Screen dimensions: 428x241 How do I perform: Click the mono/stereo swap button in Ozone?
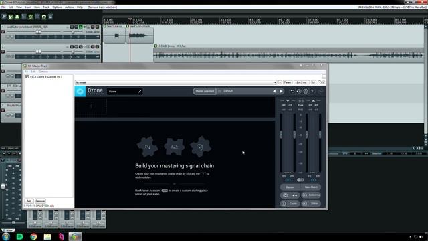[x=295, y=195]
